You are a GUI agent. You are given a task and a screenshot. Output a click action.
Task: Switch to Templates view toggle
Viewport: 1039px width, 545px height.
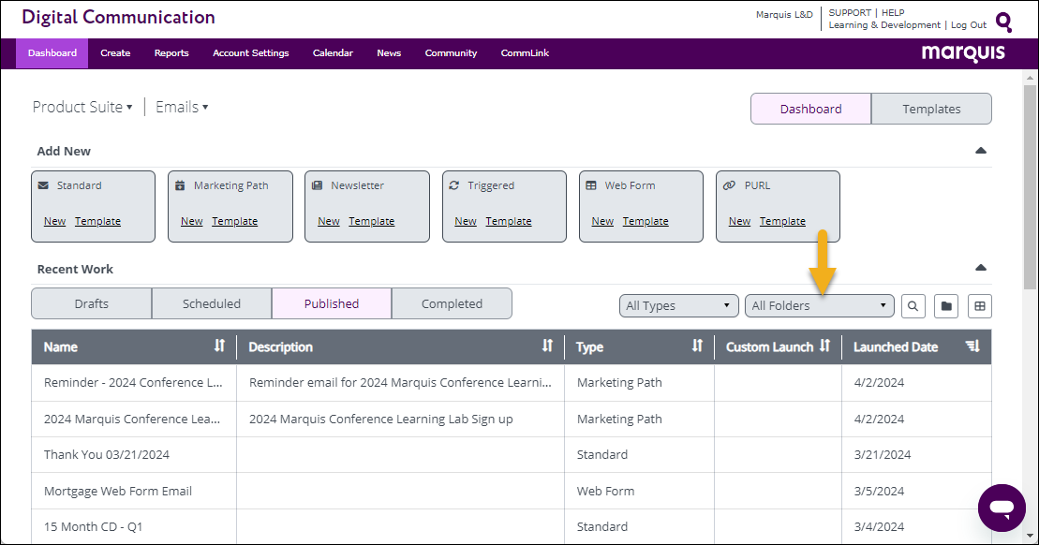click(x=931, y=109)
